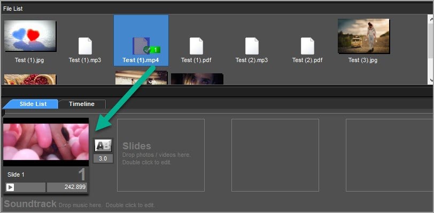
Task: Select the Test (1).mp4 video icon
Action: pyautogui.click(x=141, y=45)
